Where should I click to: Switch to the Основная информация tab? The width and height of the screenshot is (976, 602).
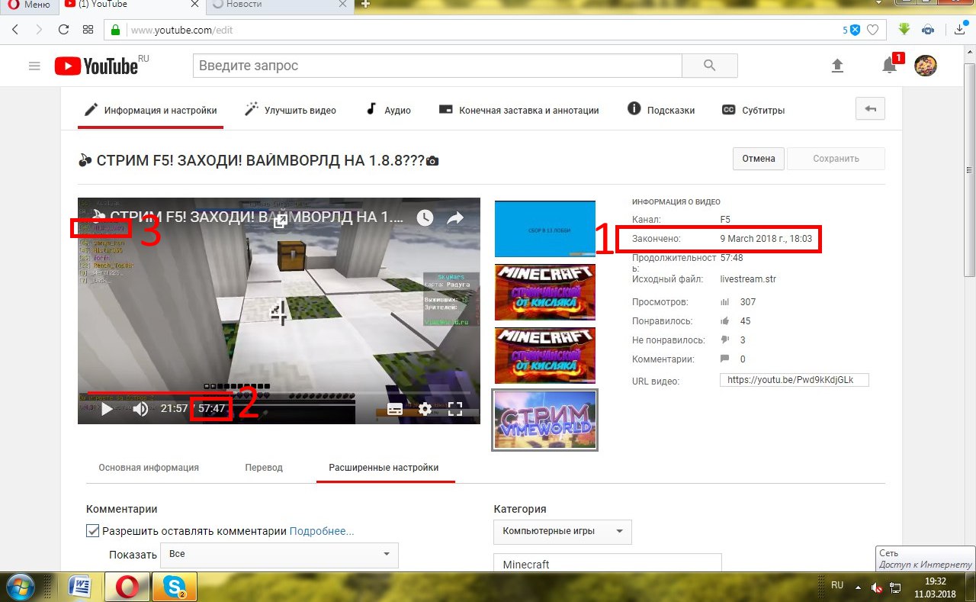pos(149,468)
